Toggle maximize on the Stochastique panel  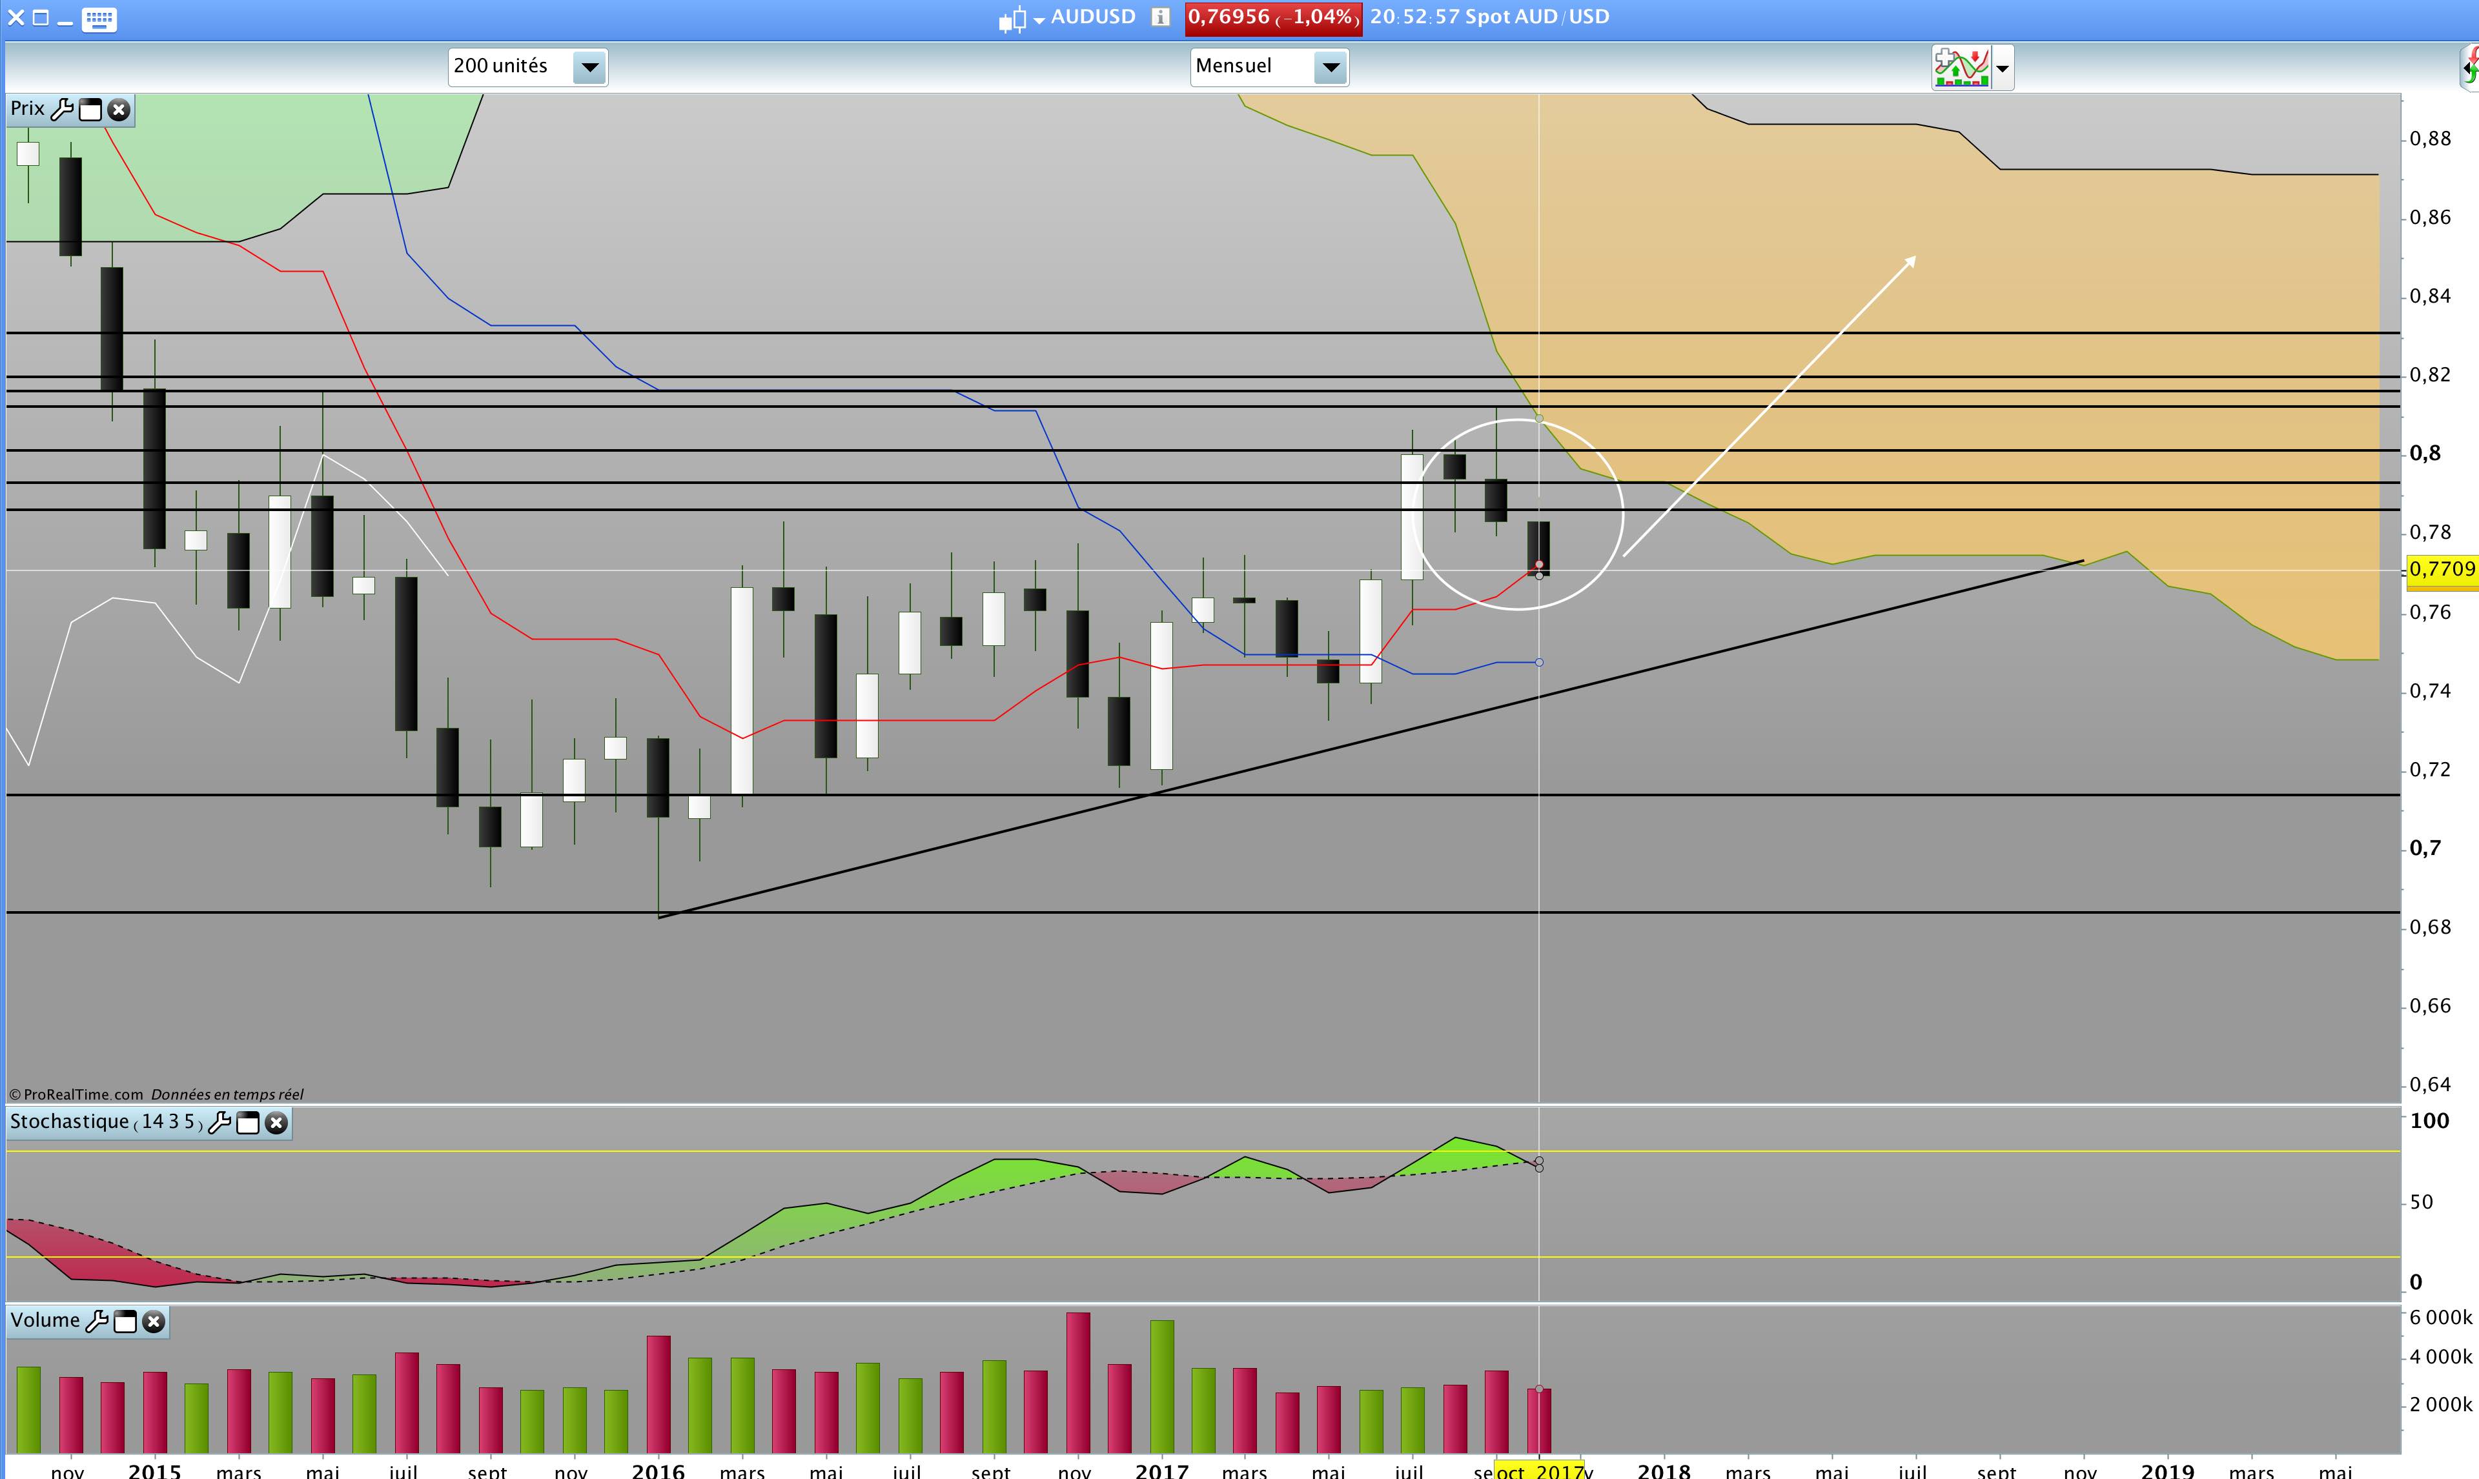[x=248, y=1123]
